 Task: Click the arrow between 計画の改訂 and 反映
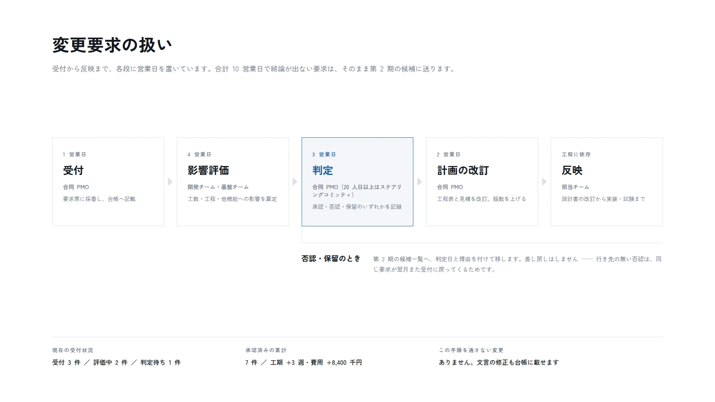click(x=544, y=182)
